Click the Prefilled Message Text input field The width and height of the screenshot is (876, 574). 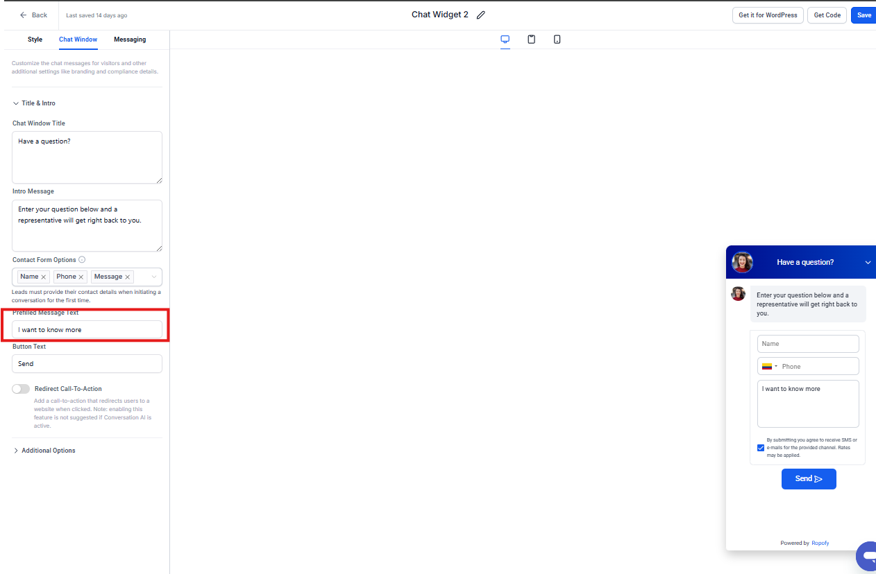87,330
